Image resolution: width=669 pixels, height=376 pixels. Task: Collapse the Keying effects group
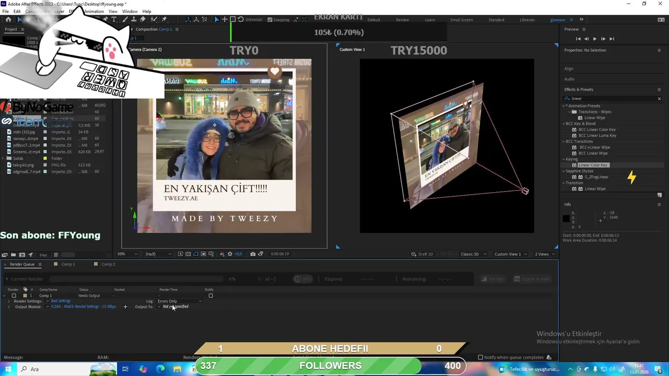pos(564,159)
